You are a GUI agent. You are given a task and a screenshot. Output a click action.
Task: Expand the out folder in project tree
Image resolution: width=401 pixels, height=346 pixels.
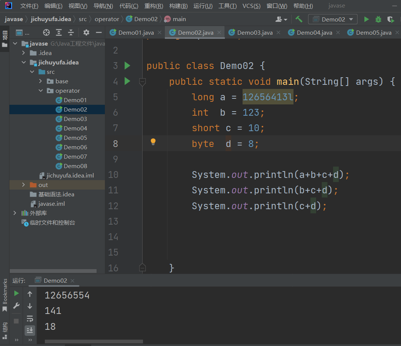pos(23,185)
